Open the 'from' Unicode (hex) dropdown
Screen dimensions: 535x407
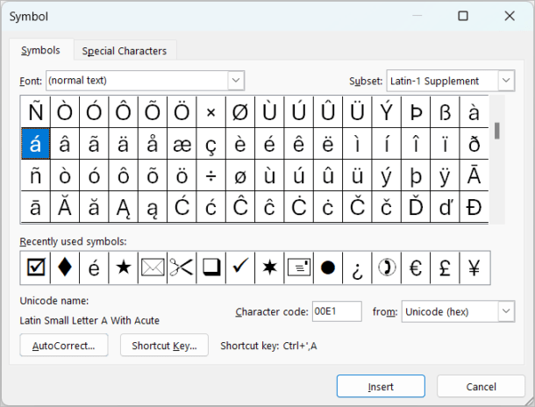[x=506, y=311]
